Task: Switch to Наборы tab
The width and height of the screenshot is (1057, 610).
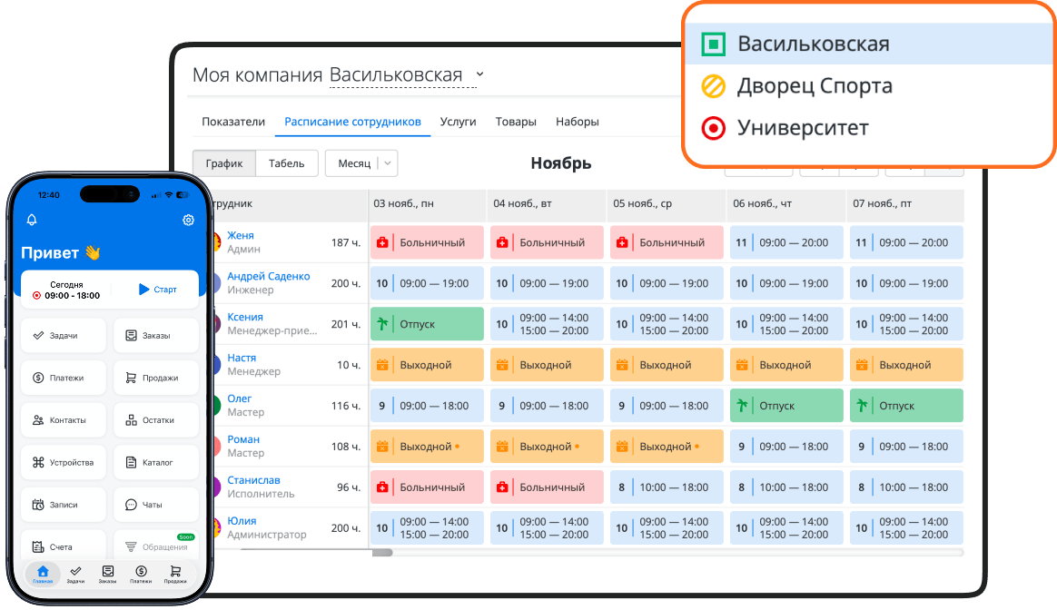Action: pos(577,122)
